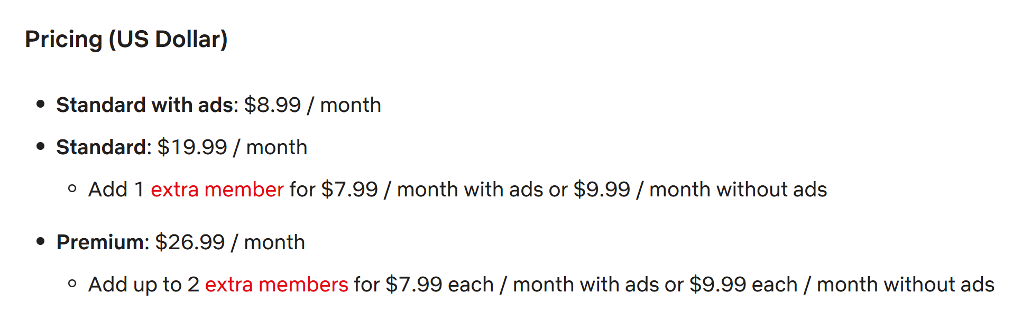Click the "$9.99 each" price text
1022x321 pixels.
point(743,285)
